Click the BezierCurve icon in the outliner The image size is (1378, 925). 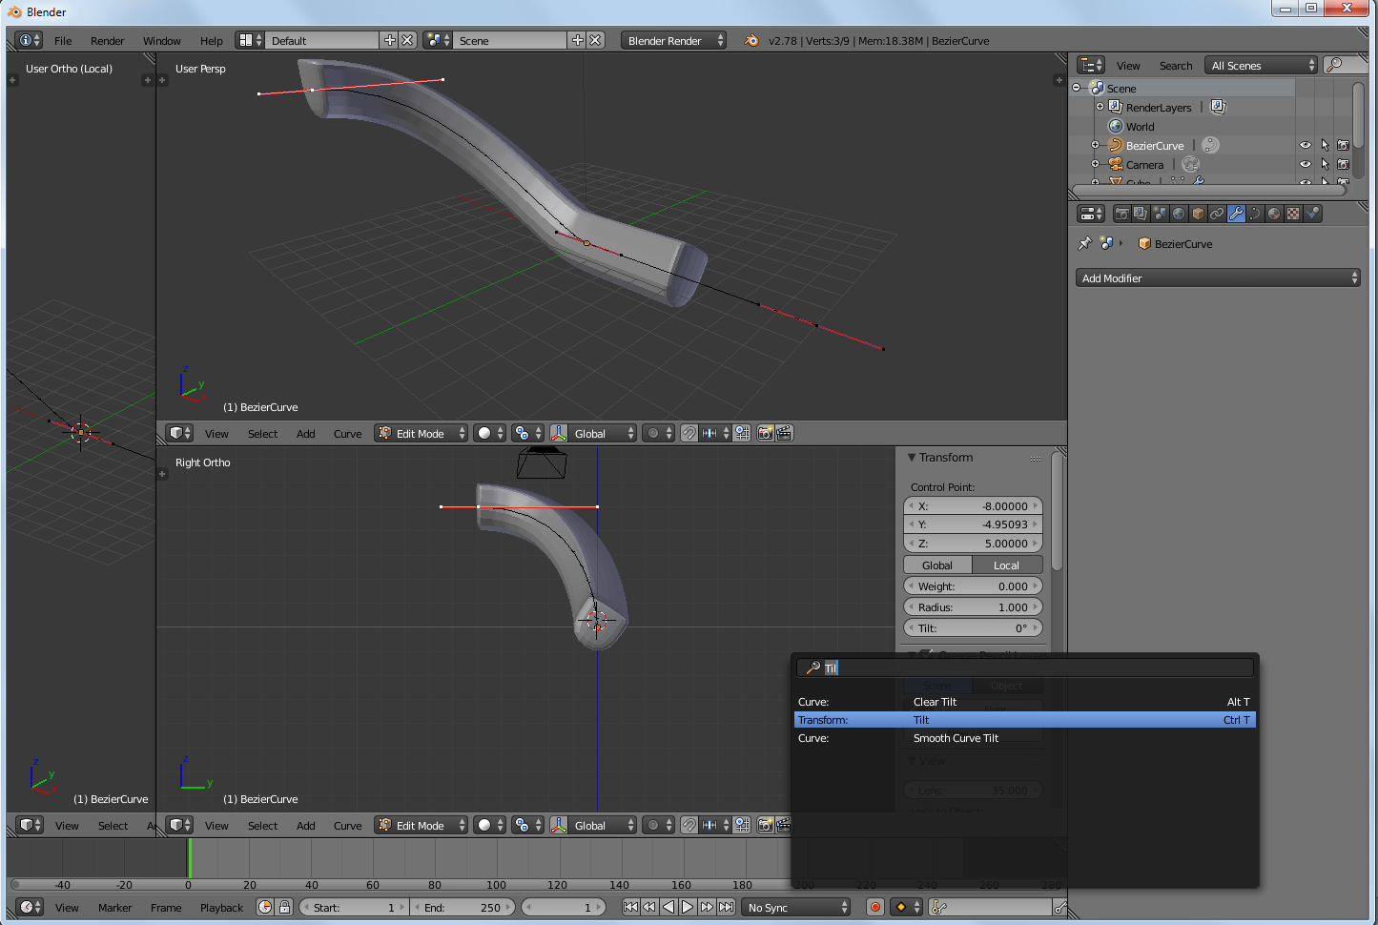(1116, 145)
